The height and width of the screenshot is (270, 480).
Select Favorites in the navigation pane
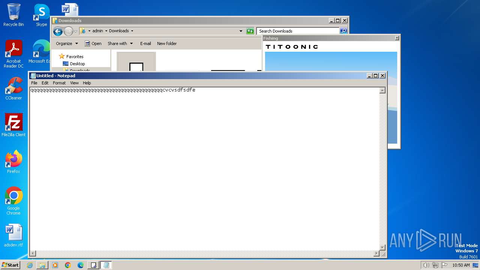click(x=75, y=57)
